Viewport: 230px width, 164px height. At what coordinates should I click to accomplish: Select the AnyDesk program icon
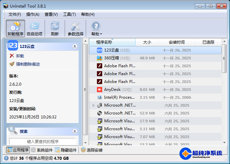pyautogui.click(x=100, y=90)
